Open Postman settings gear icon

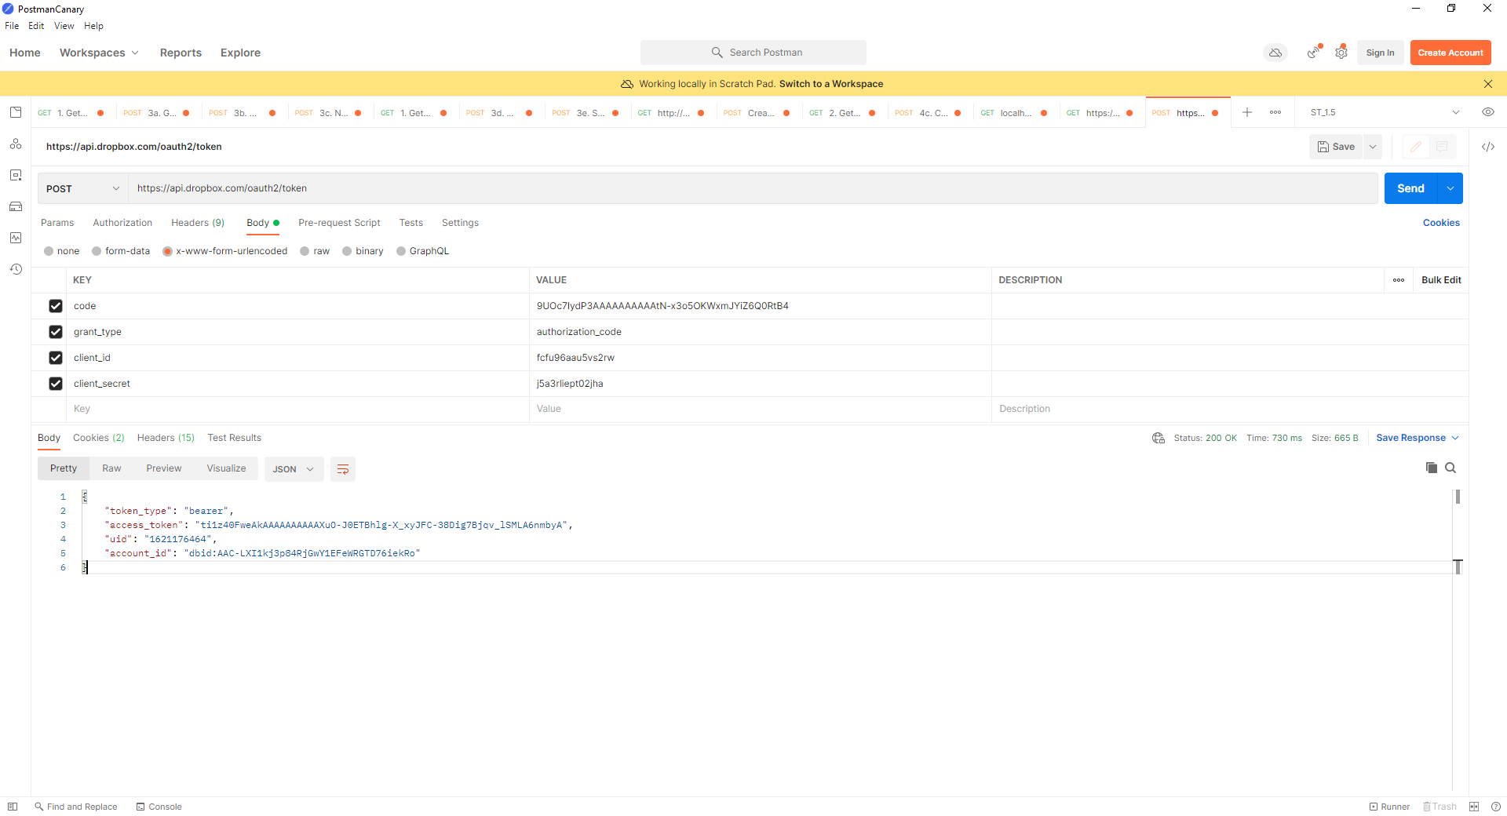click(1341, 53)
